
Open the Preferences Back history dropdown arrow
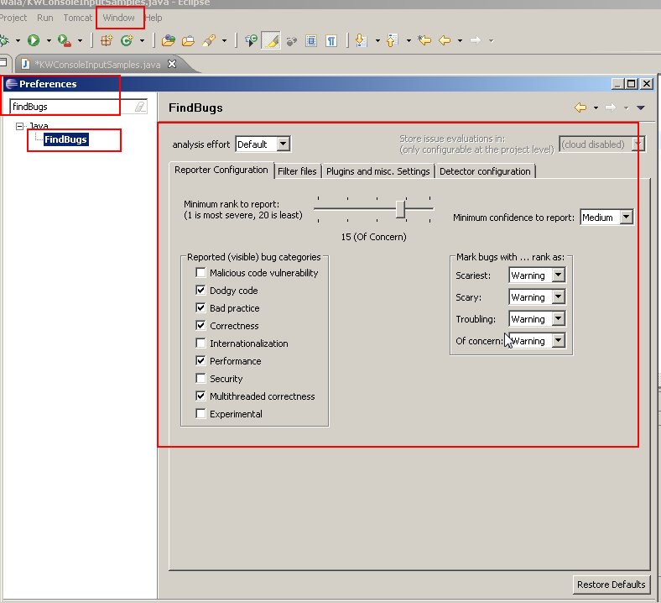[x=596, y=108]
